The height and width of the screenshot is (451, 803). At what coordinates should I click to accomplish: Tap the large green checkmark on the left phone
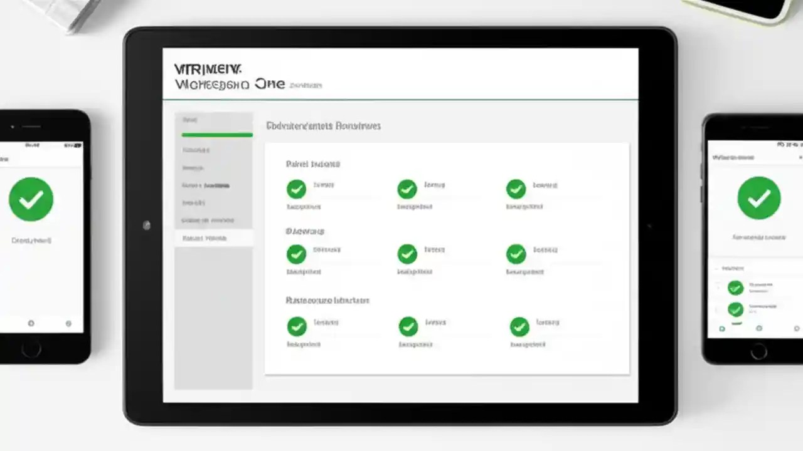pos(31,199)
